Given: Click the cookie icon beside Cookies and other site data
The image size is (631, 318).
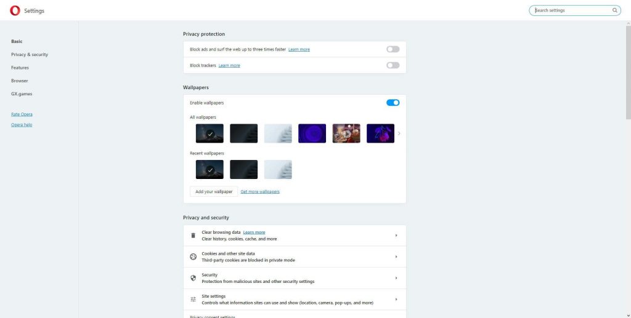Looking at the screenshot, I should [193, 257].
